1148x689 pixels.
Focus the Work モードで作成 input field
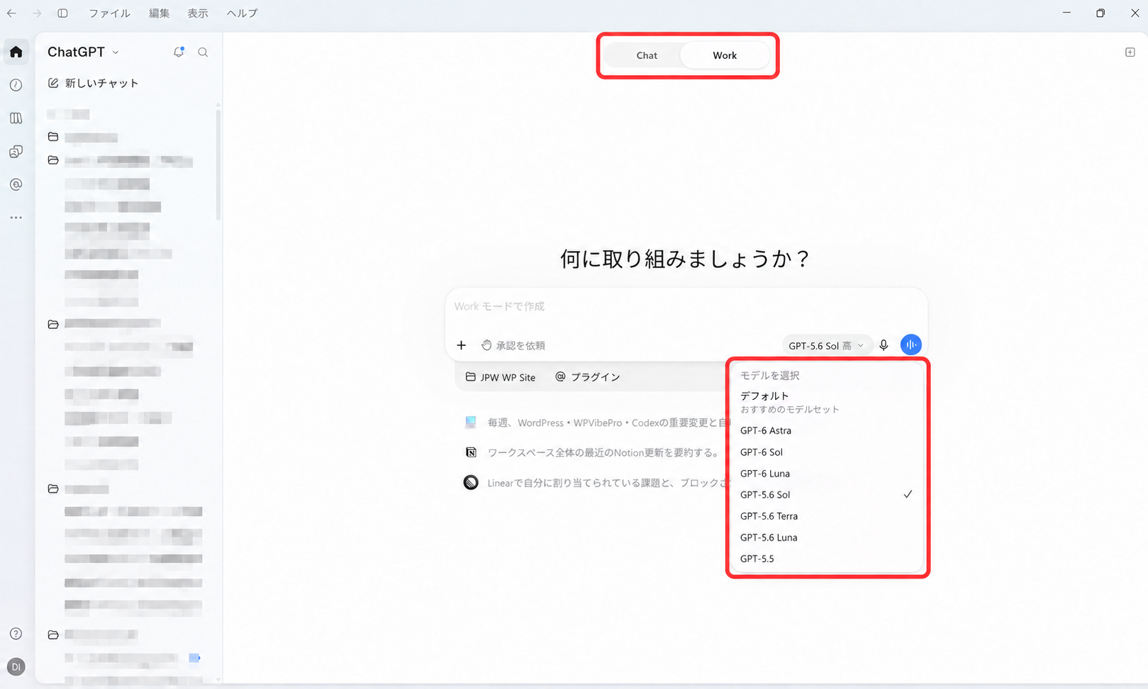pyautogui.click(x=686, y=306)
